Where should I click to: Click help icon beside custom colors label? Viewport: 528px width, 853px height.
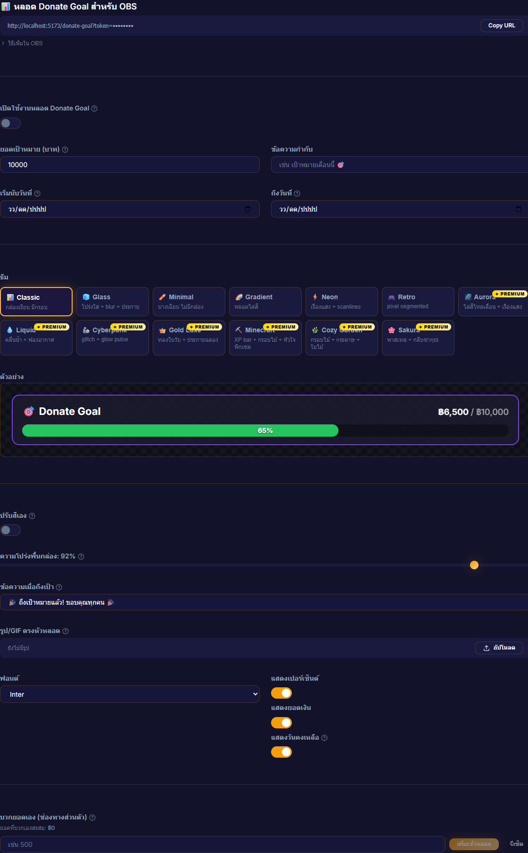pyautogui.click(x=32, y=516)
